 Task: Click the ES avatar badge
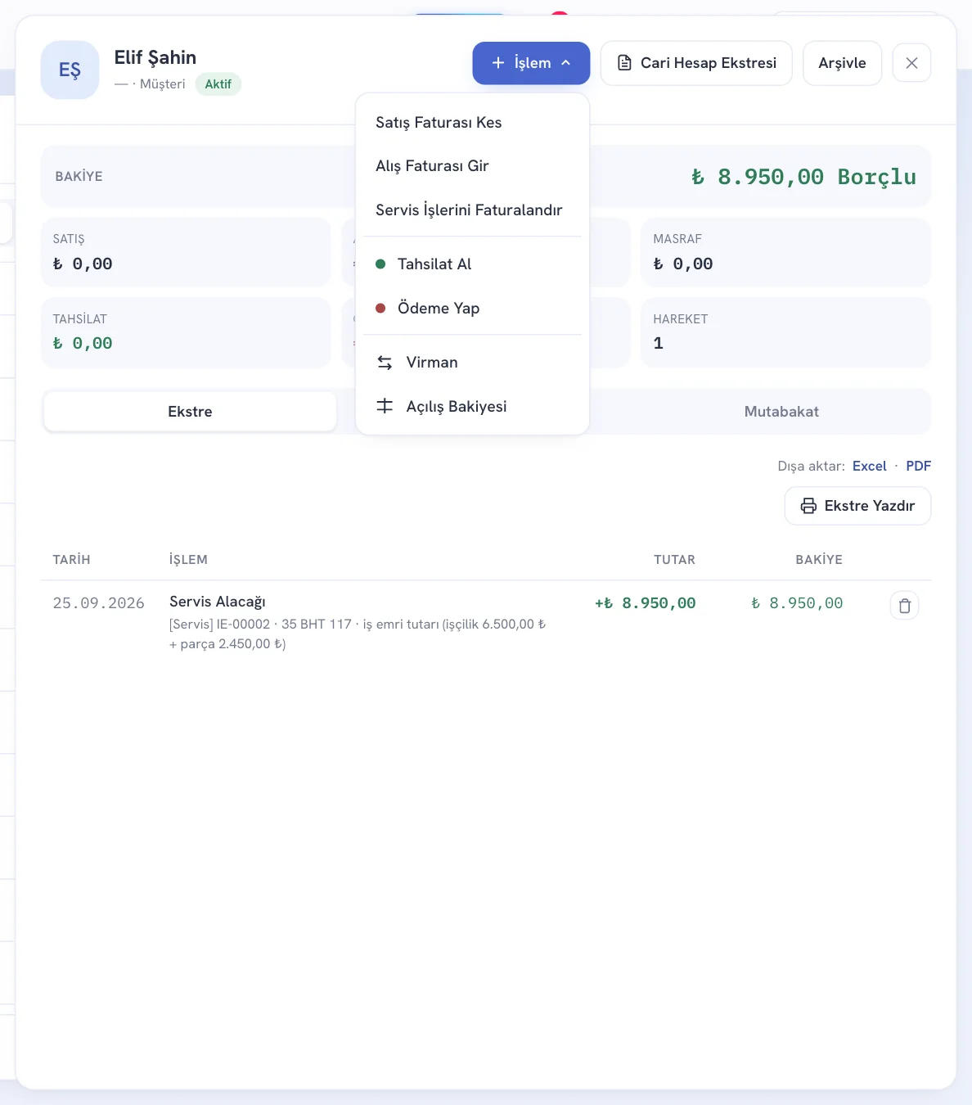point(70,70)
